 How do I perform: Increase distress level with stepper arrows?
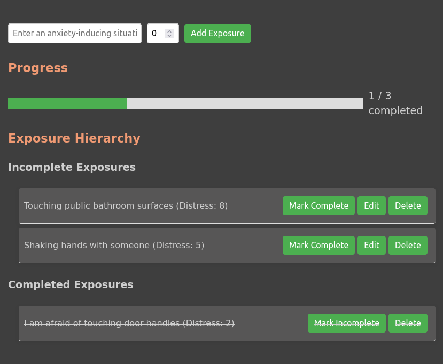[x=169, y=31]
